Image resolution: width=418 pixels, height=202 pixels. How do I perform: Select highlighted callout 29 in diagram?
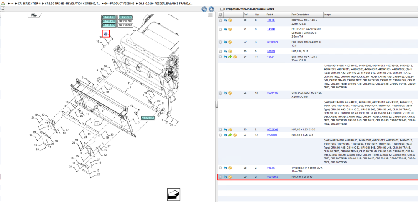click(106, 34)
